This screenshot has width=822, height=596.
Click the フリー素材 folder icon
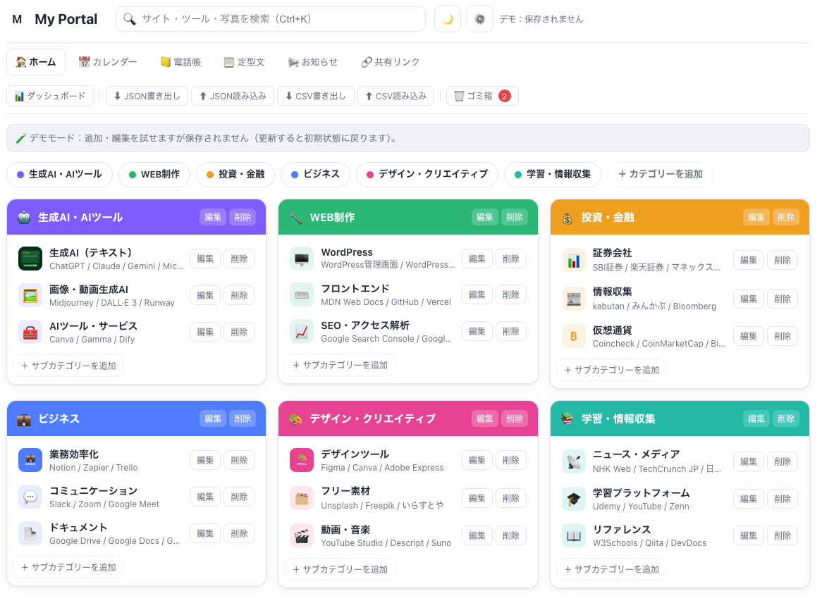(x=302, y=498)
